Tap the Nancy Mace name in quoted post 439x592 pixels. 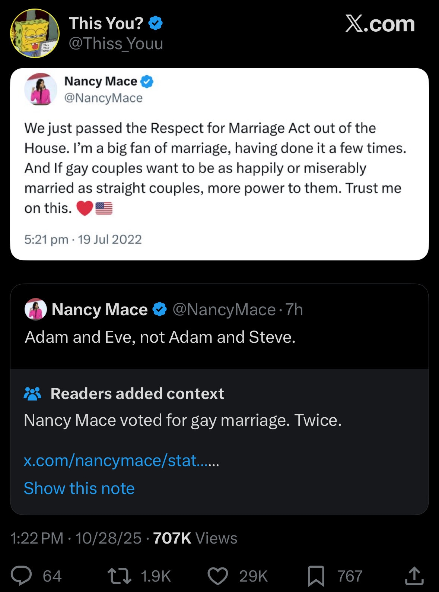pos(99,310)
